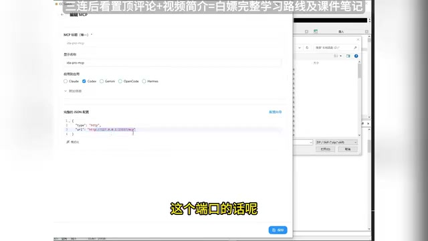The height and width of the screenshot is (241, 428).
Task: Click the MCP title field ida-pro-mcp
Action: (x=172, y=43)
